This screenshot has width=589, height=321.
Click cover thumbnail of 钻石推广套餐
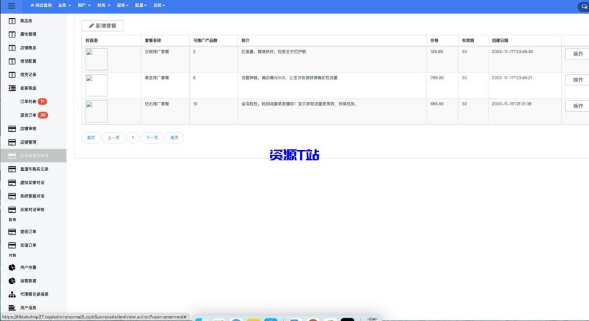pos(97,111)
